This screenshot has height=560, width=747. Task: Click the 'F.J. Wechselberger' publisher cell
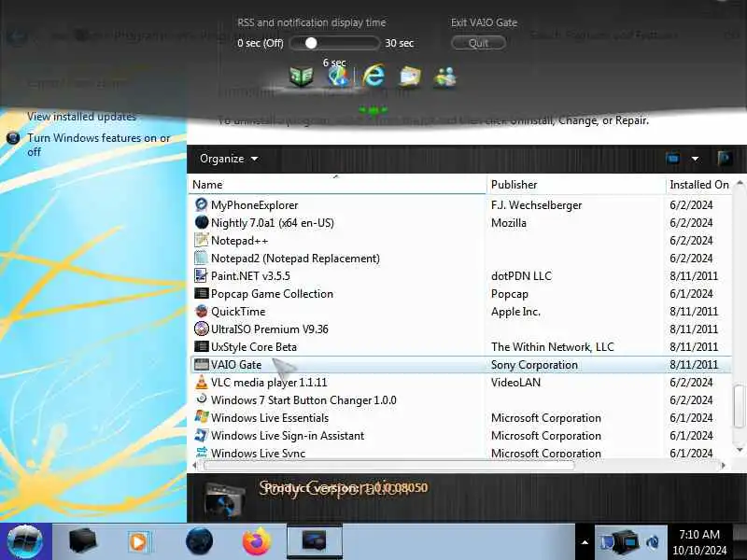coord(536,204)
